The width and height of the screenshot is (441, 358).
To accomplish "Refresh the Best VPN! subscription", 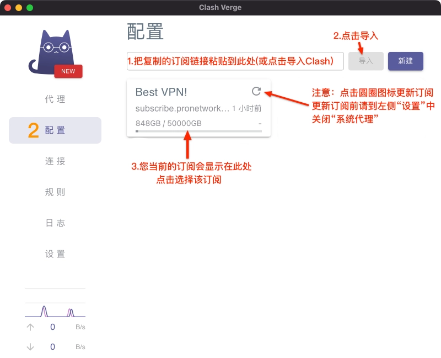I will 256,92.
